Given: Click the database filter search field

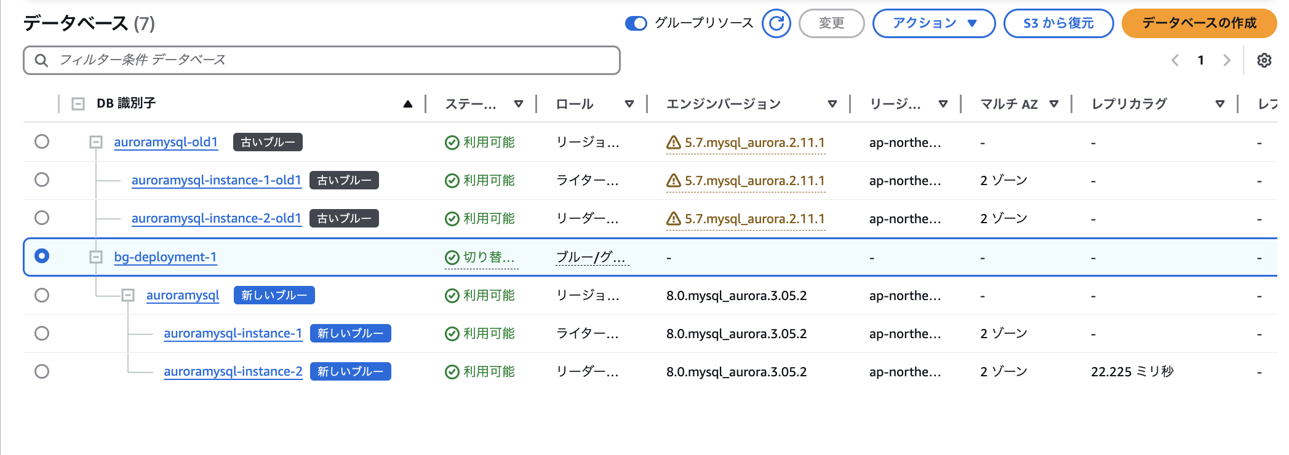Looking at the screenshot, I should [332, 60].
